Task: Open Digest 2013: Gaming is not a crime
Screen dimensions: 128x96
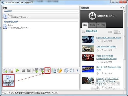Action: tap(109, 68)
